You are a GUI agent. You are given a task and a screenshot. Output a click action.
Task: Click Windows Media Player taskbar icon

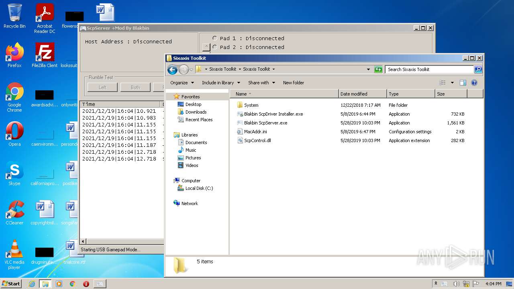[59, 284]
